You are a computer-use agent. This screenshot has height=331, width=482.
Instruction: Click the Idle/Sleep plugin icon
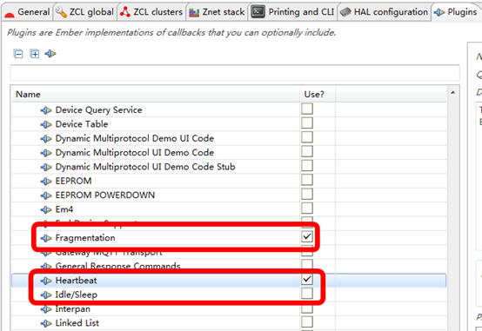point(46,295)
